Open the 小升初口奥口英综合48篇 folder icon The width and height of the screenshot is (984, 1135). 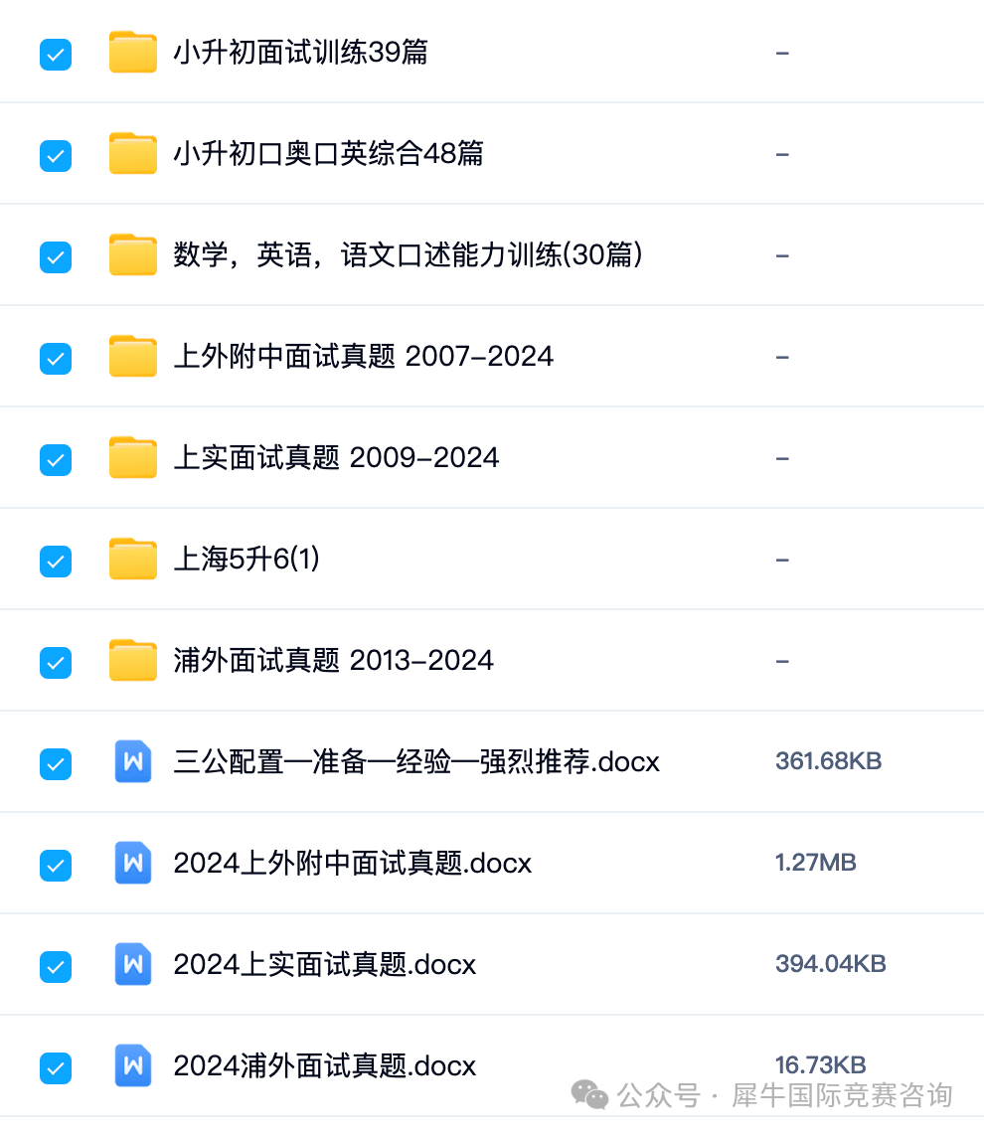[x=132, y=154]
